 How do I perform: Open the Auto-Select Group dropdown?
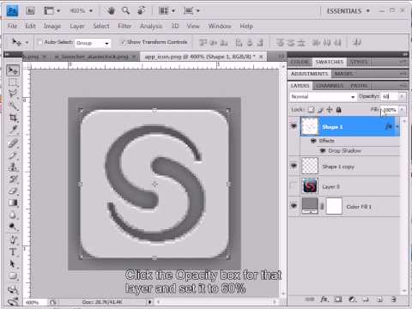(x=93, y=43)
